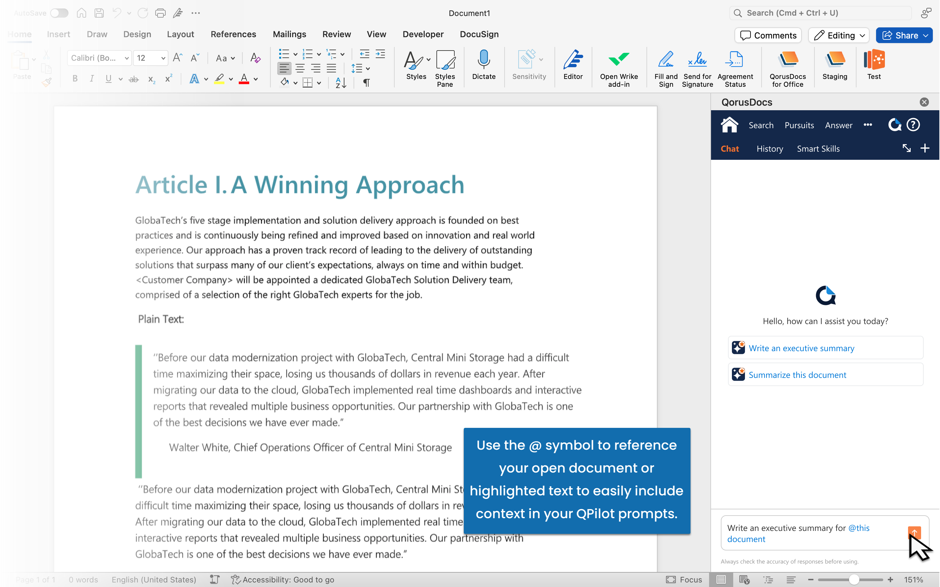Clear all formatting
The image size is (940, 587).
pyautogui.click(x=255, y=58)
